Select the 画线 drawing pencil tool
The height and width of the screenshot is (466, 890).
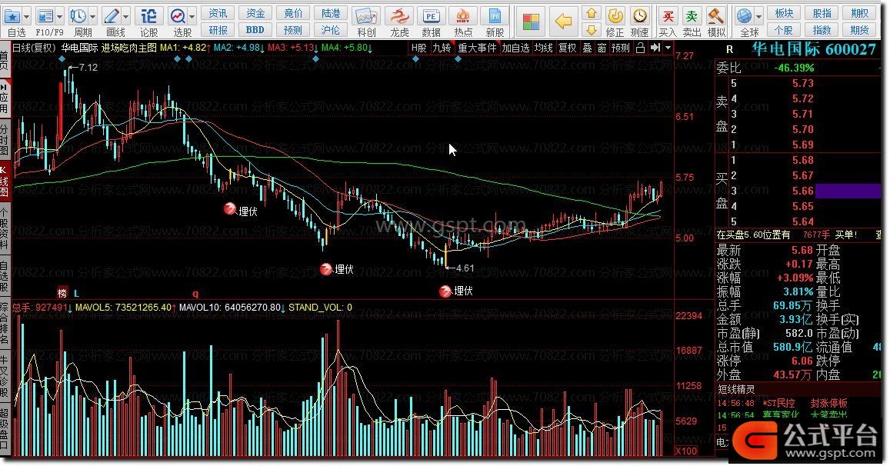point(112,16)
